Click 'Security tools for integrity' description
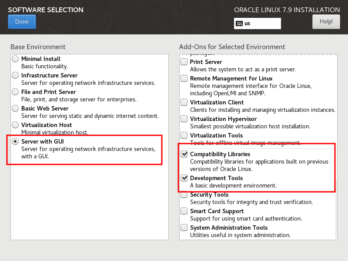This screenshot has height=261, width=348. click(251, 202)
